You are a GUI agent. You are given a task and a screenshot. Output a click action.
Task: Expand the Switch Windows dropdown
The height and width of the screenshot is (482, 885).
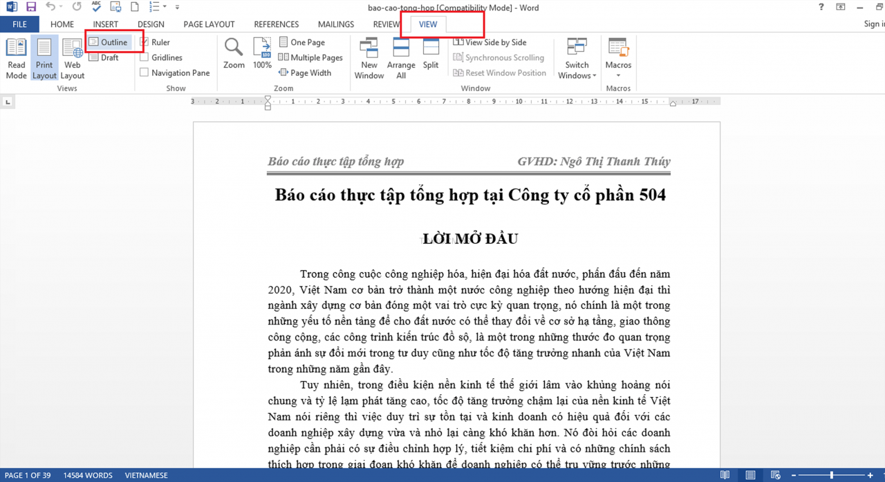577,59
